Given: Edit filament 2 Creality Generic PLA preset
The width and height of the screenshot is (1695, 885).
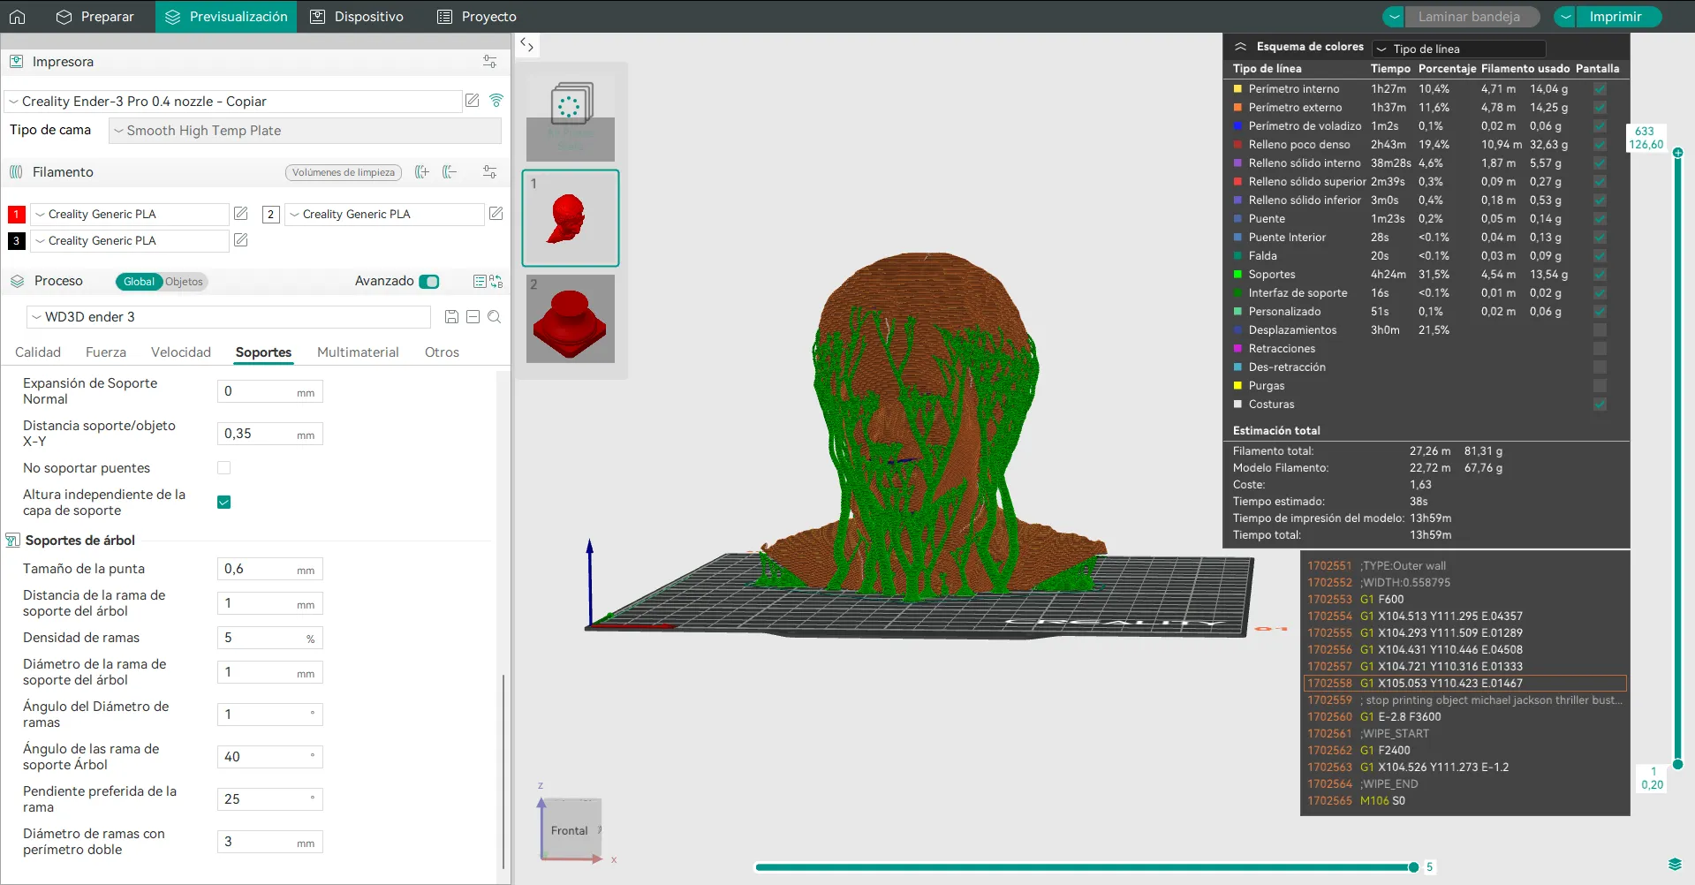Looking at the screenshot, I should [496, 214].
